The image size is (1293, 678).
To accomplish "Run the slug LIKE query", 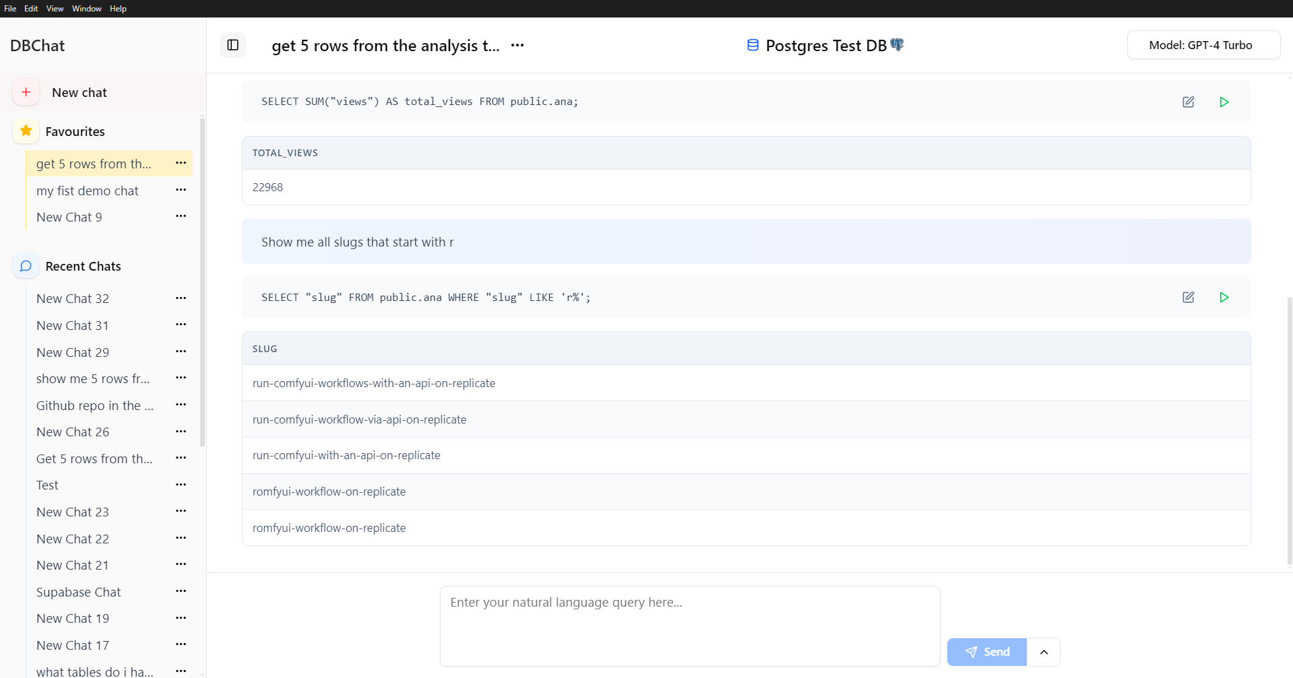I will pyautogui.click(x=1224, y=297).
